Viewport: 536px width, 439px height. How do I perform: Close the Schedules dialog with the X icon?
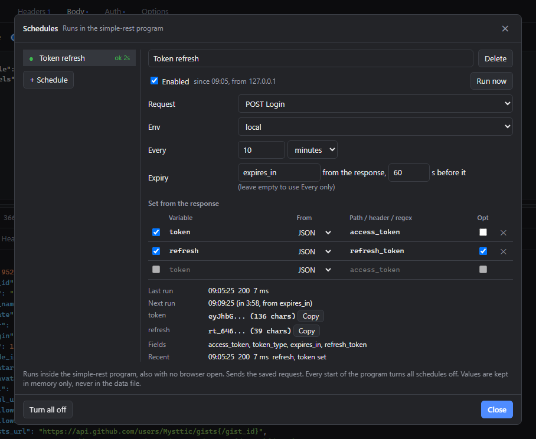point(505,29)
